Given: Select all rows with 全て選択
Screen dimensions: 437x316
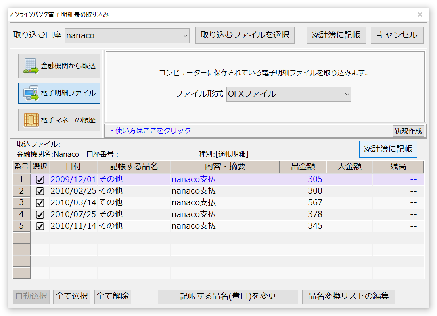Looking at the screenshot, I should tap(71, 297).
